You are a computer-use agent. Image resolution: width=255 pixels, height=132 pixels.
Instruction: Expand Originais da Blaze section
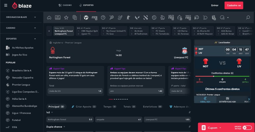pos(21,17)
